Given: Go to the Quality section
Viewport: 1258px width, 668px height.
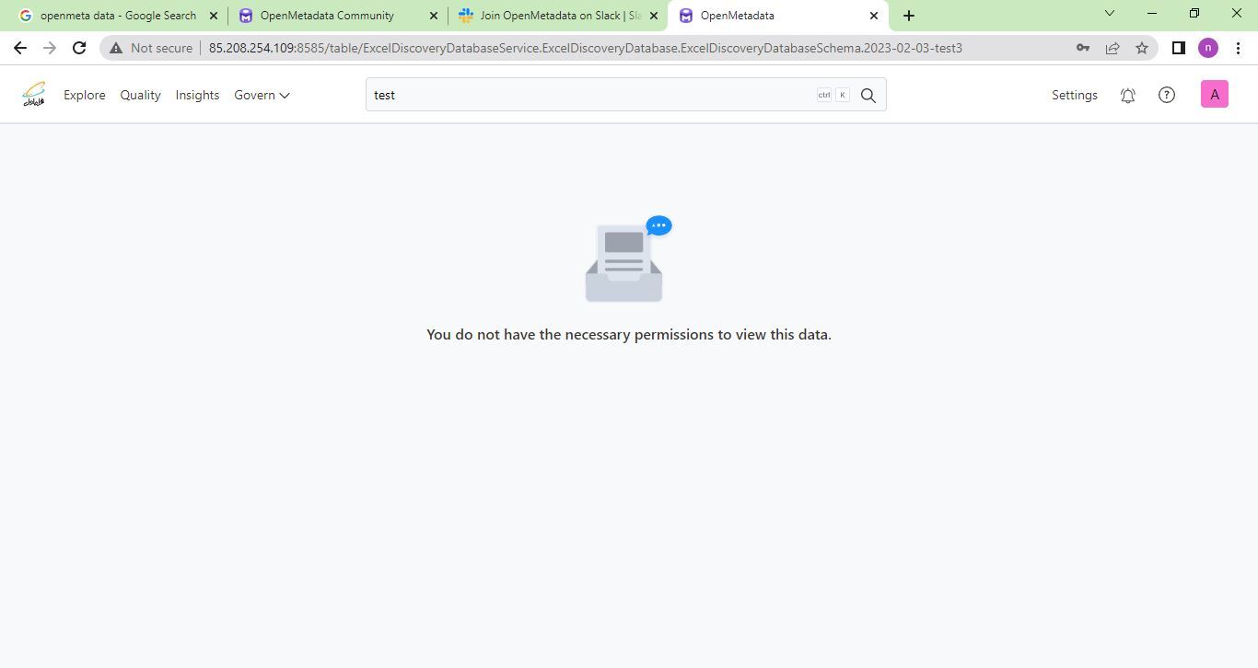Looking at the screenshot, I should click(141, 95).
